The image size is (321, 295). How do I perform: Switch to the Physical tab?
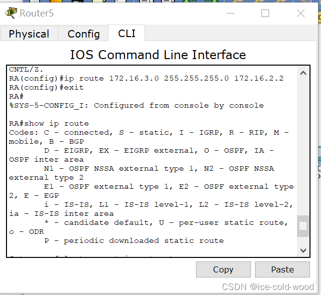(29, 34)
